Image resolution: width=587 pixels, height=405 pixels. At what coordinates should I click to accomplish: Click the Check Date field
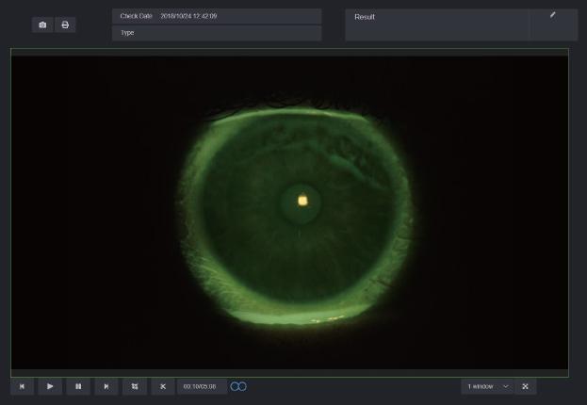click(216, 16)
